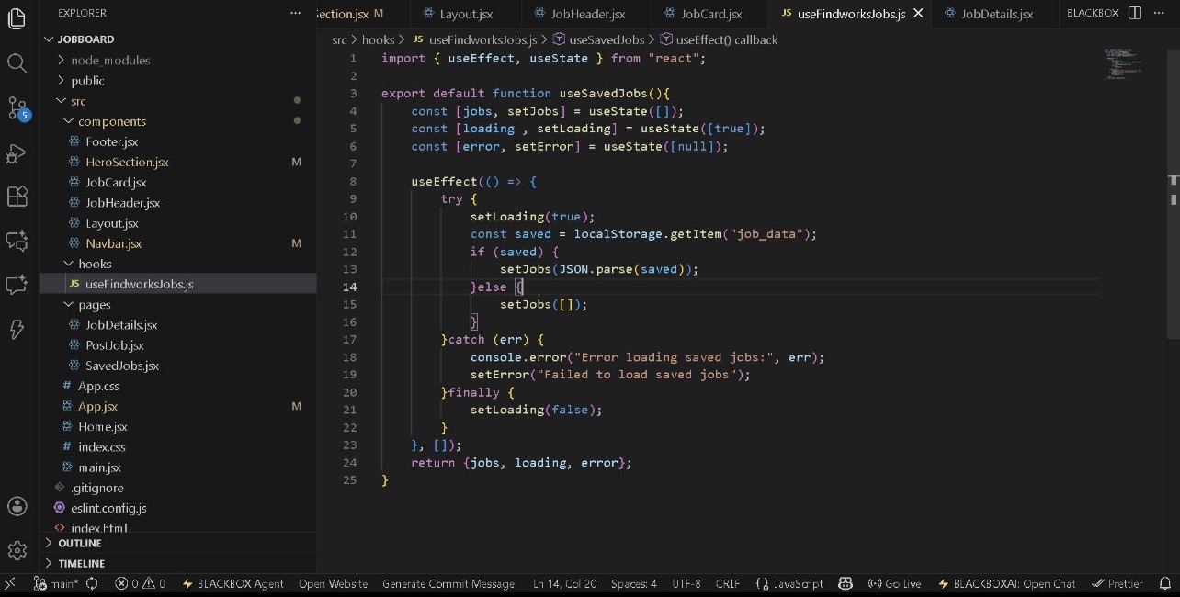The width and height of the screenshot is (1180, 597).
Task: Open the Explorer view in activity bar
Action: tap(17, 19)
